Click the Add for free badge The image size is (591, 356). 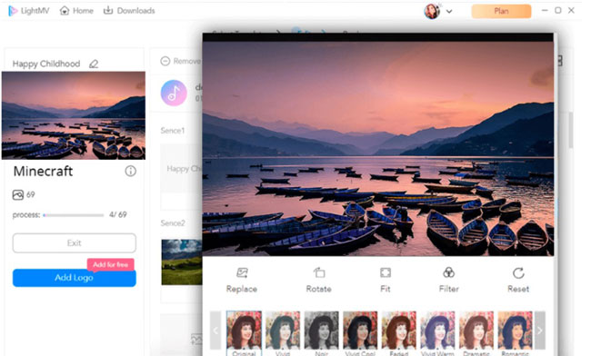110,264
